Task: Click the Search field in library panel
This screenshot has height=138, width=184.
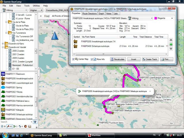Action: 16,122
